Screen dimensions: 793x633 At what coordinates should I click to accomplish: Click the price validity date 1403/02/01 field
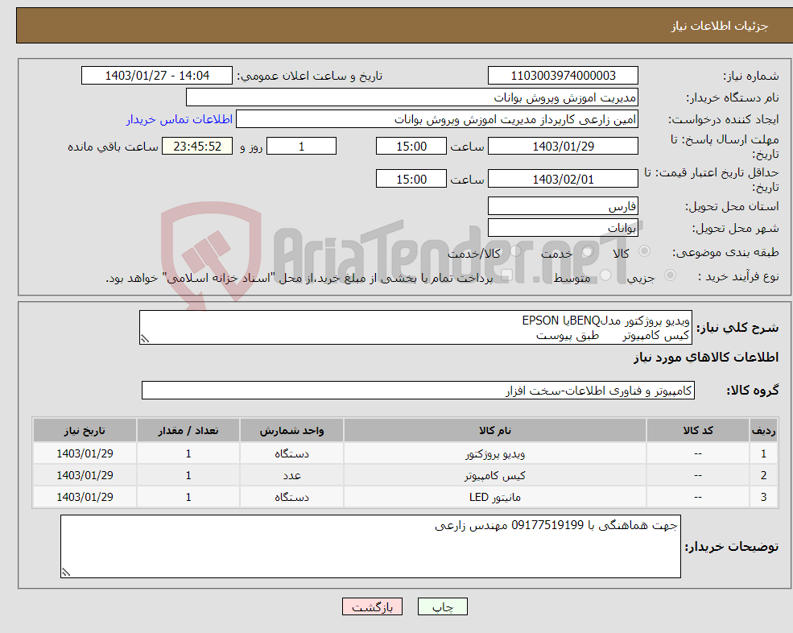pyautogui.click(x=563, y=179)
